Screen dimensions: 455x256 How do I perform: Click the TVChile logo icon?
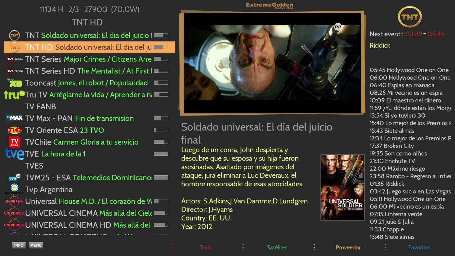click(15, 142)
